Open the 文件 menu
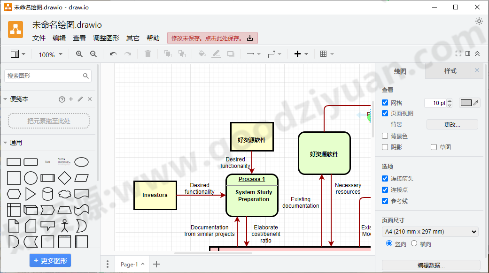 [39, 38]
